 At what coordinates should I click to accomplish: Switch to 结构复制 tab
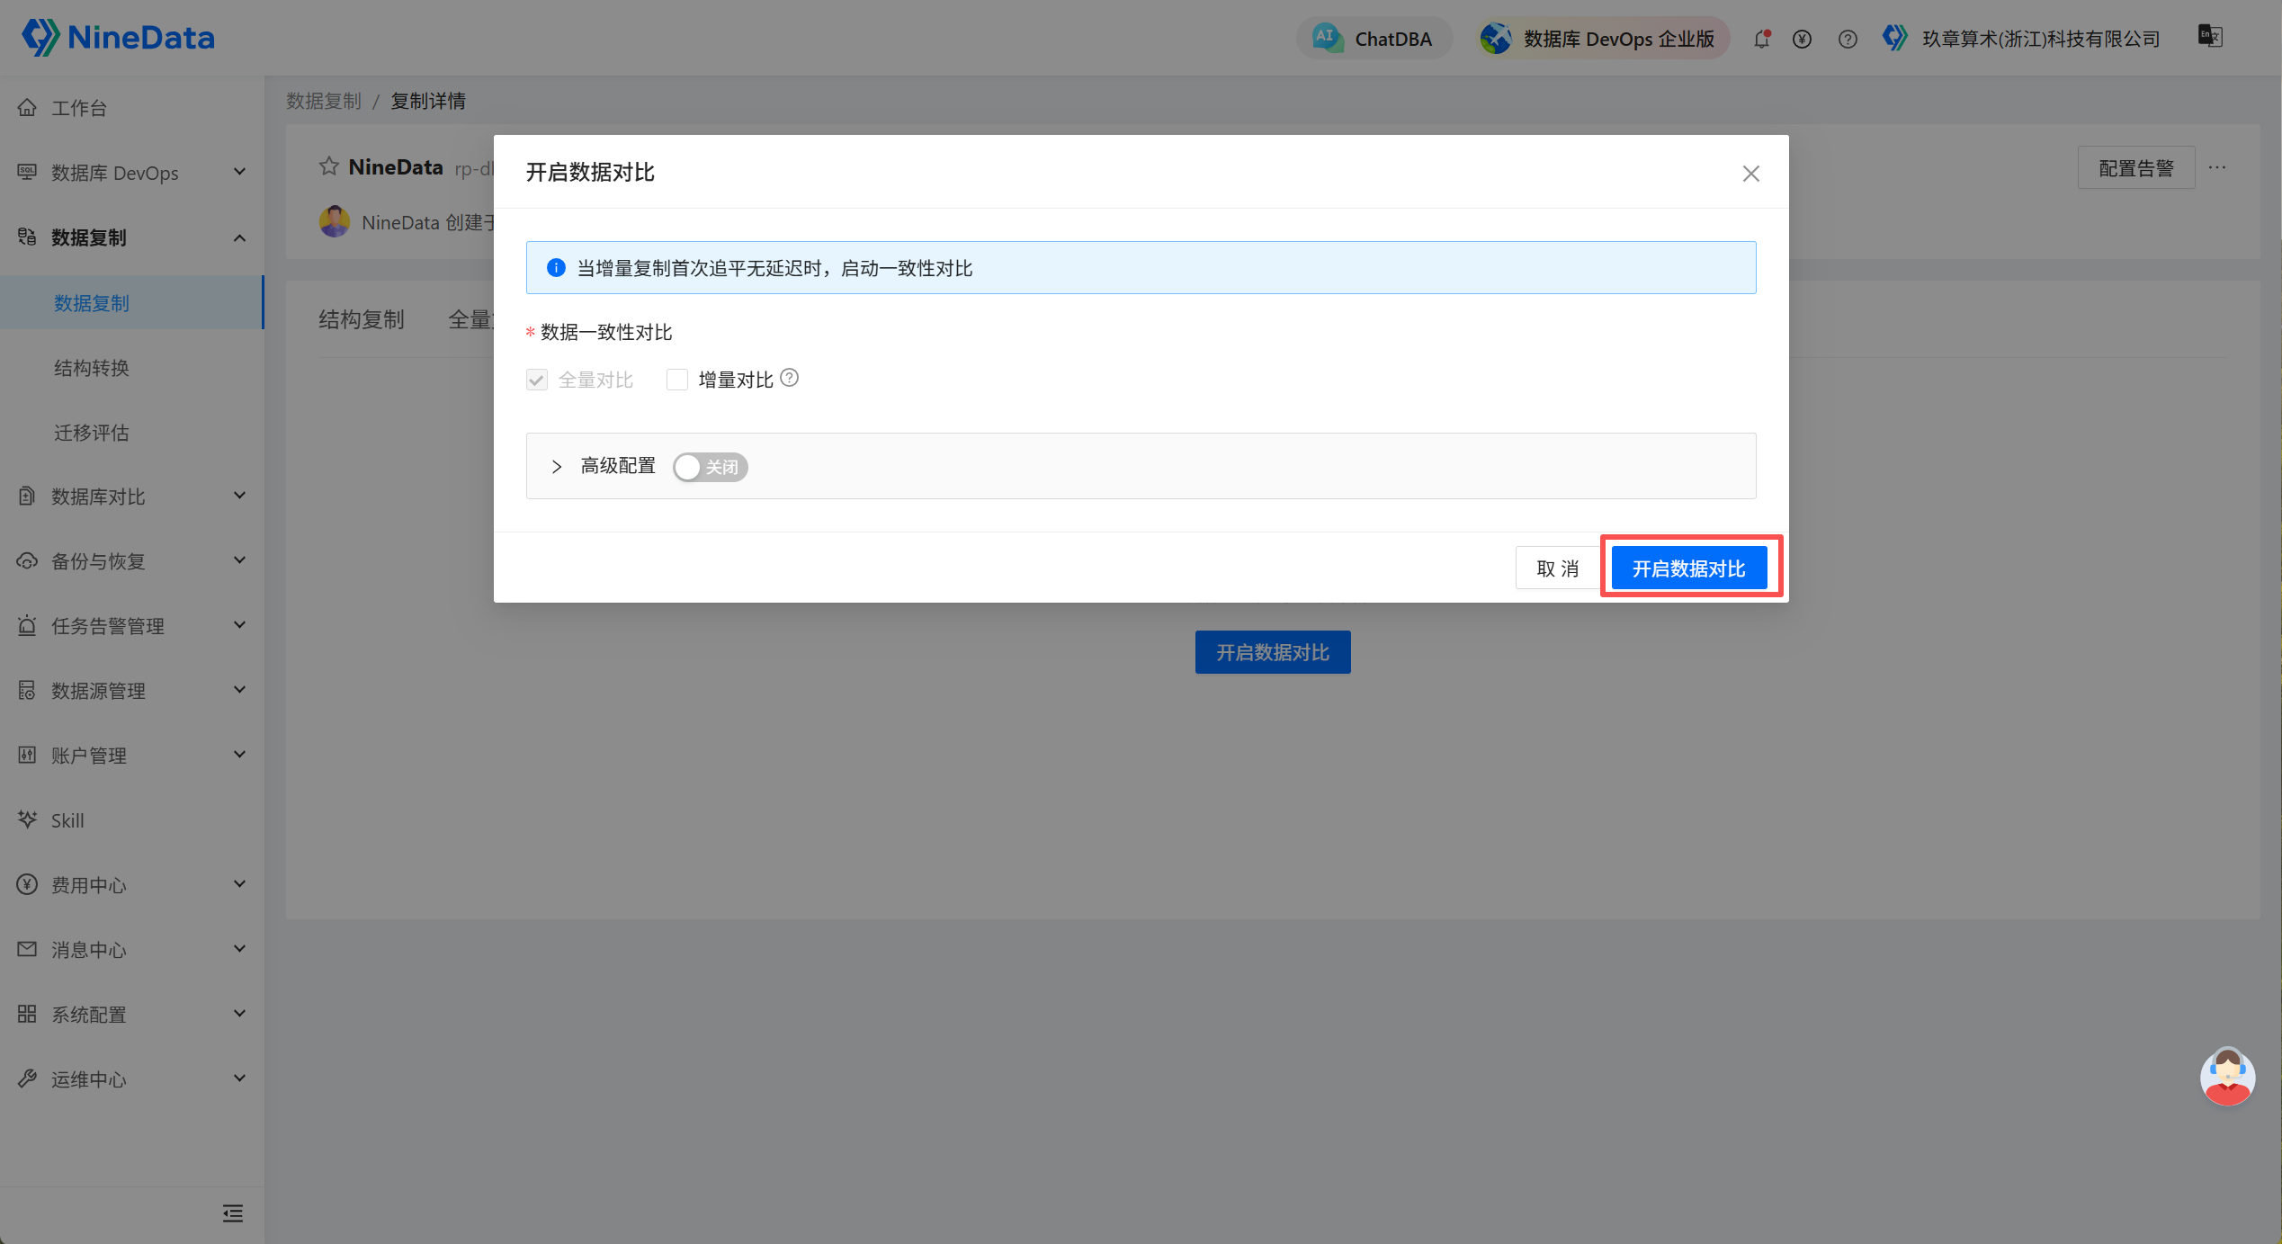362,319
